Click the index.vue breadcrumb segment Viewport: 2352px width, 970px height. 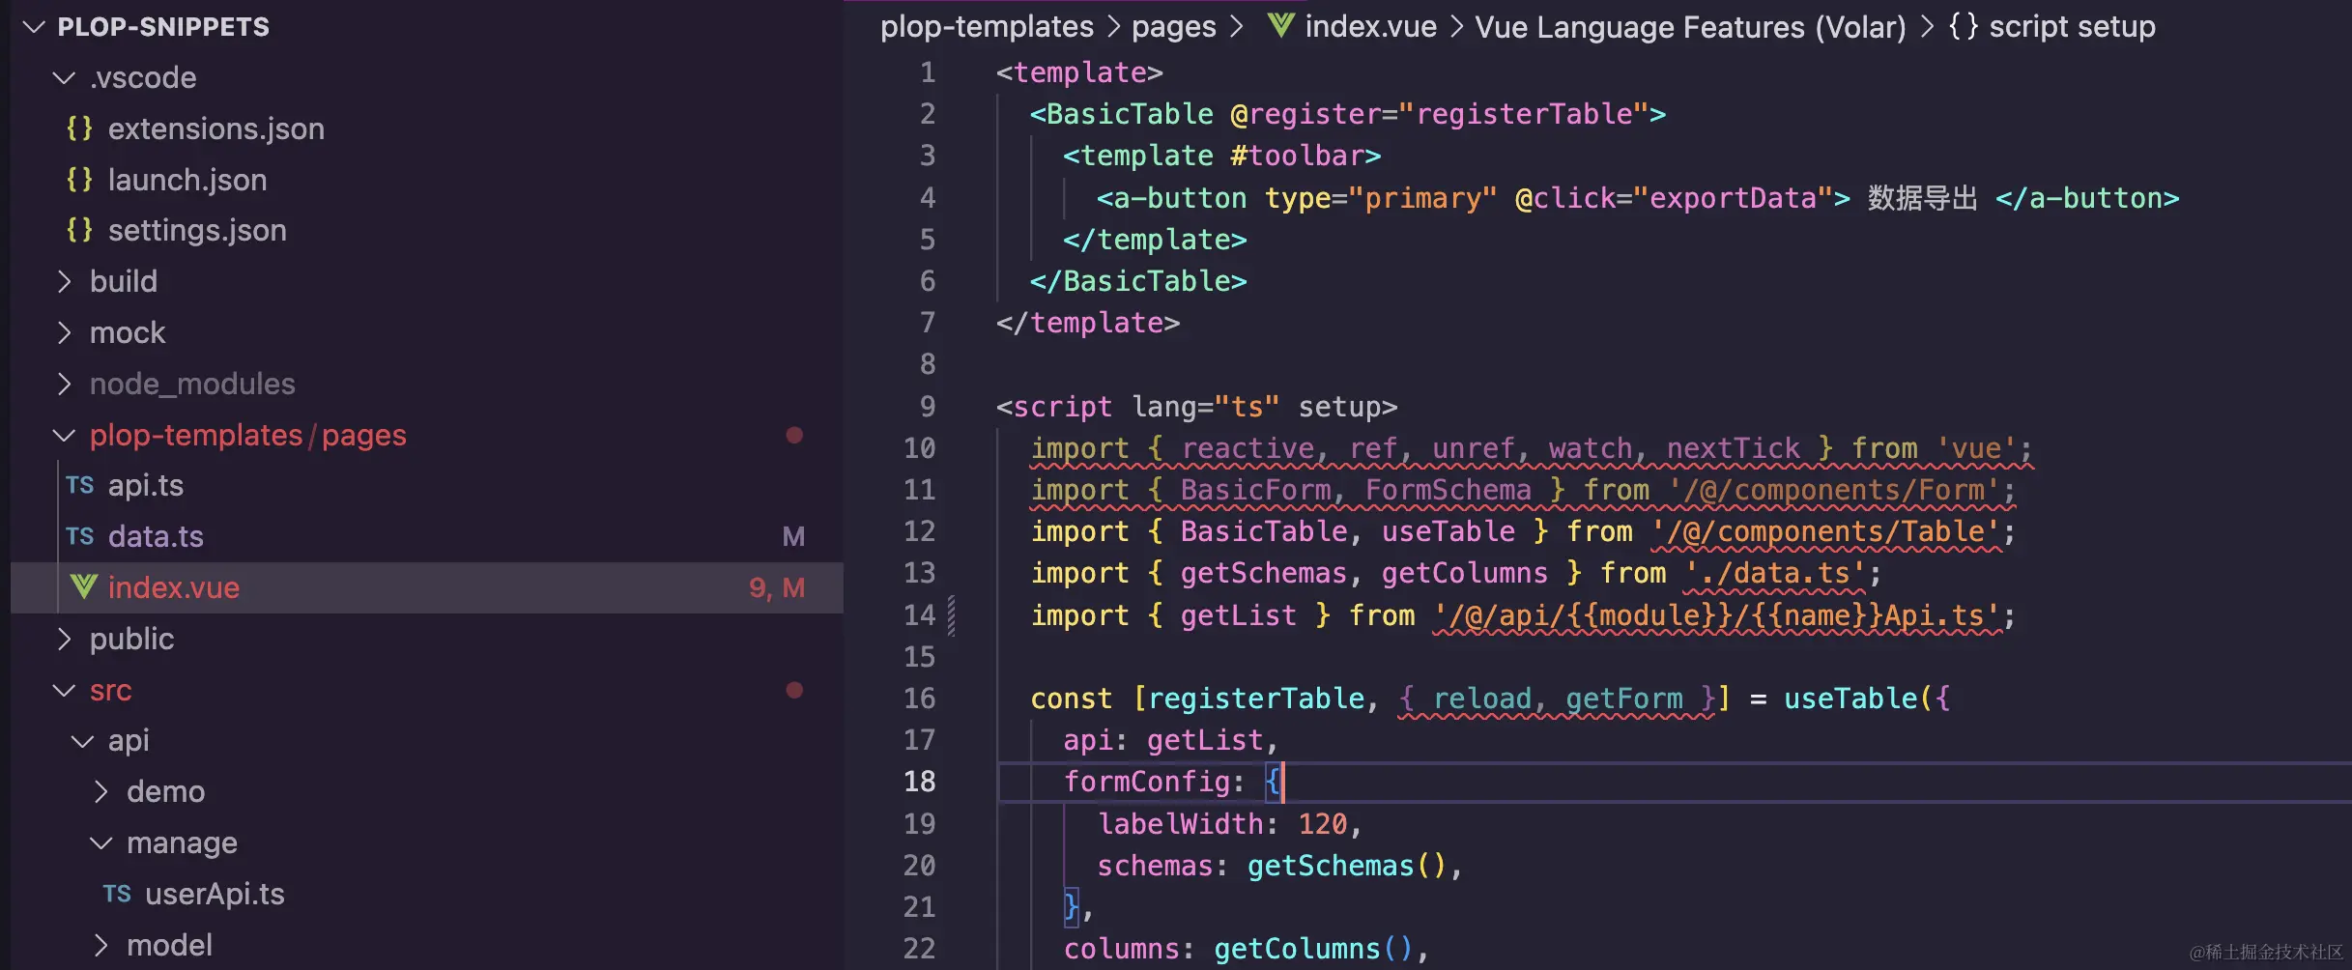click(x=1370, y=26)
